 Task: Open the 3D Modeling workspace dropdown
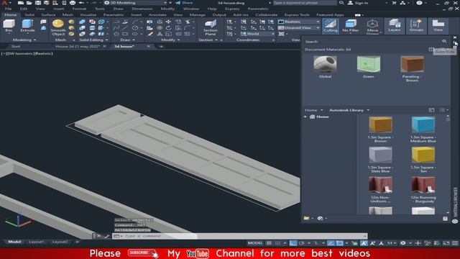point(136,3)
